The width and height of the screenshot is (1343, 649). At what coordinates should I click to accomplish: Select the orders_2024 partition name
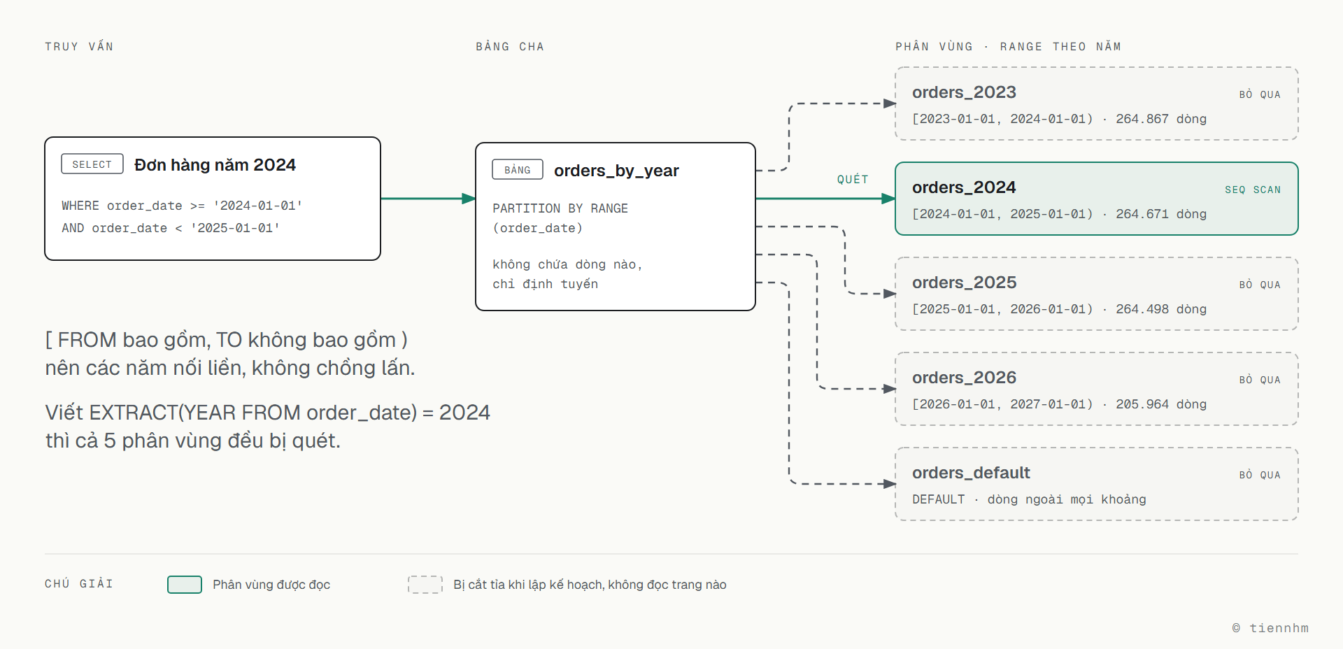click(964, 187)
